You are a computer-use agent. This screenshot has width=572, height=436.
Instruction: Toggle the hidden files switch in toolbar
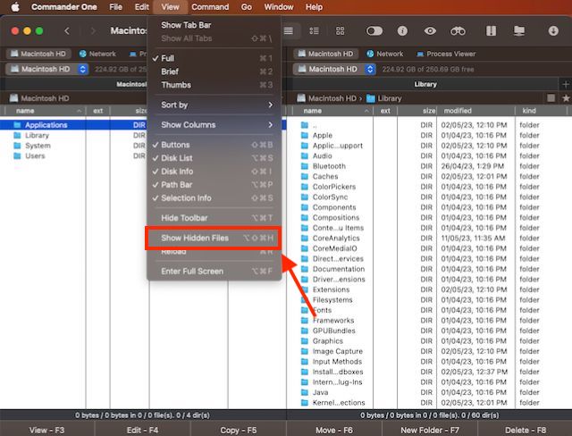click(374, 31)
